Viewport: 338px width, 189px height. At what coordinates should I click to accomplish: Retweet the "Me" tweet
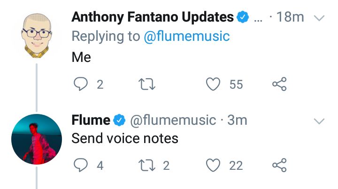coord(148,84)
